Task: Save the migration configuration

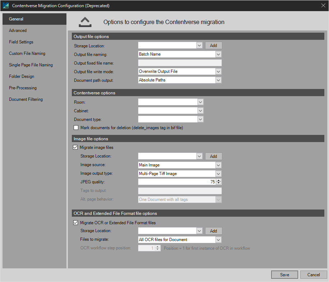Action: pos(284,275)
